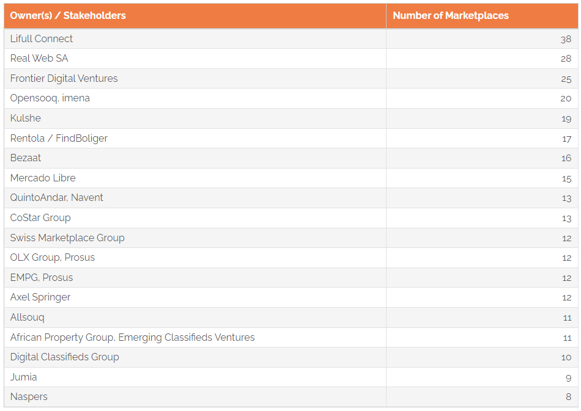Screen dimensions: 581x411
Task: Click the count 13 in the QuintoAndar row
Action: 566,198
